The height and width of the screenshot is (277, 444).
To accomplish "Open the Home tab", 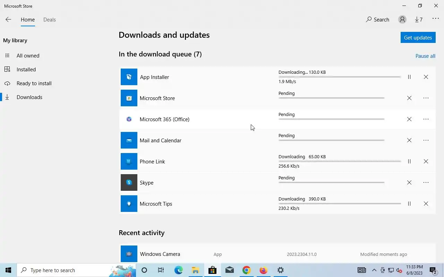I will tap(28, 20).
